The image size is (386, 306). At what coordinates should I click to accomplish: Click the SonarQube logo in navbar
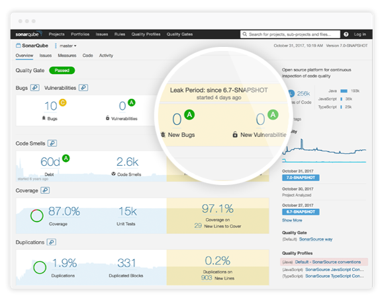(x=29, y=34)
